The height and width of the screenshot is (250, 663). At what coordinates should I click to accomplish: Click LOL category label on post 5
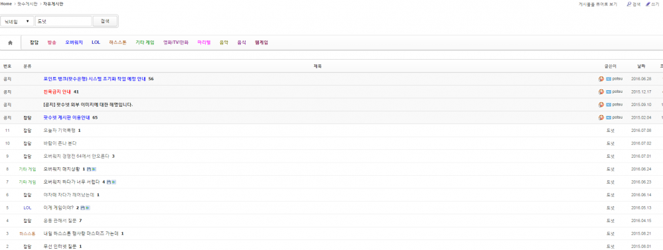click(x=27, y=208)
